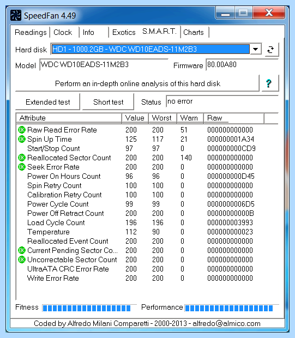Viewport: 295px width, 338px height.
Task: Click the SpeedFan fan icon in title bar
Action: pos(16,15)
